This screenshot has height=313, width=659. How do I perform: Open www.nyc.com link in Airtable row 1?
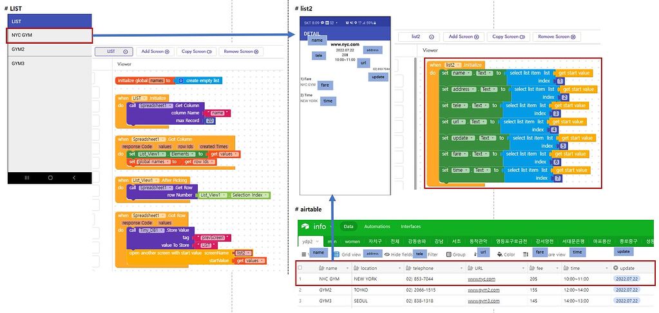tap(481, 279)
